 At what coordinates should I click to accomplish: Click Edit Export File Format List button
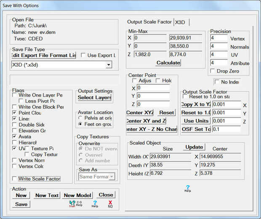pyautogui.click(x=44, y=55)
